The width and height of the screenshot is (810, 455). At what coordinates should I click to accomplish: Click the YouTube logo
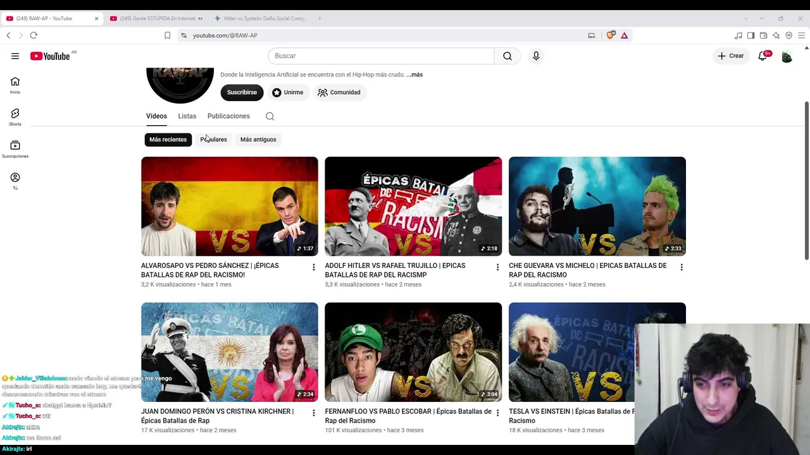pyautogui.click(x=50, y=56)
